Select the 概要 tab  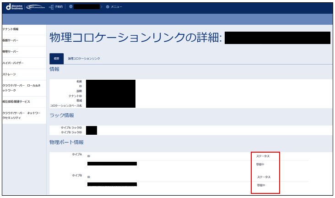[56, 59]
